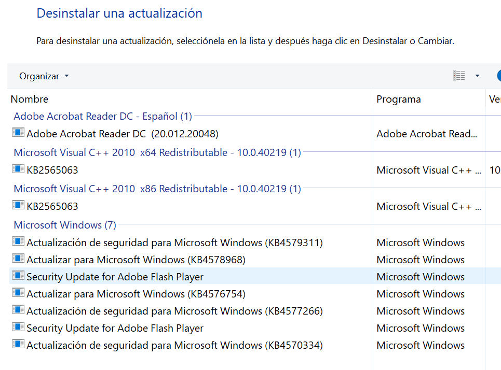Sort by the Nombre column header
Image resolution: width=501 pixels, height=370 pixels.
point(30,99)
